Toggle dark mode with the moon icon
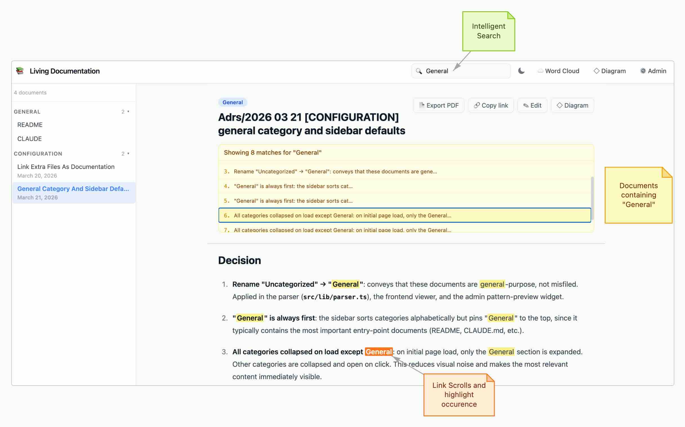The image size is (685, 427). click(x=521, y=71)
